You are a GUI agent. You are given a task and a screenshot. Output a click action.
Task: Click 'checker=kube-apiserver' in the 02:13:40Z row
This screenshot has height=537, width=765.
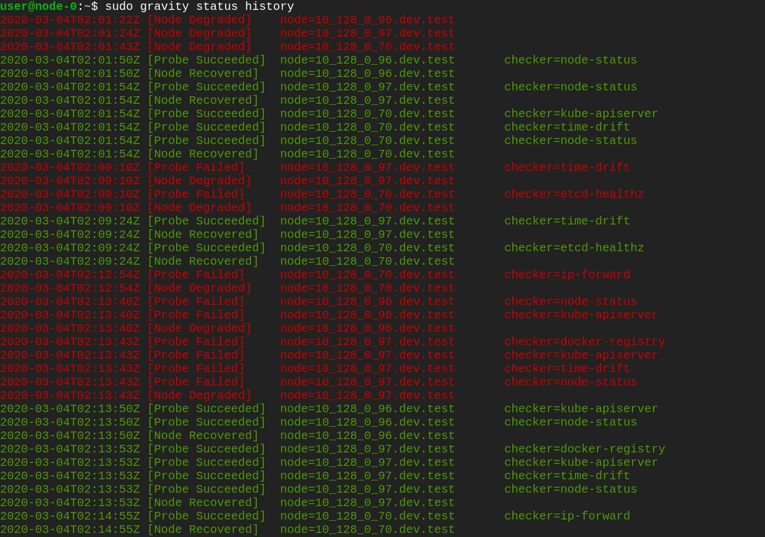(581, 315)
